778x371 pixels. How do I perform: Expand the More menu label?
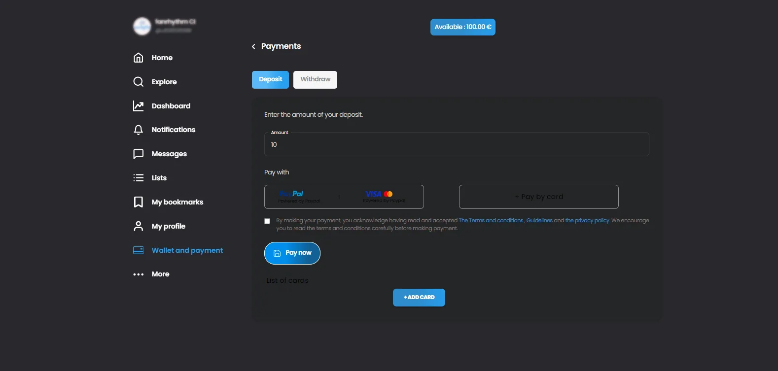pos(161,274)
